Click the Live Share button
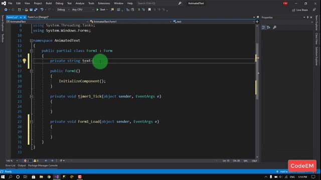 (300, 10)
